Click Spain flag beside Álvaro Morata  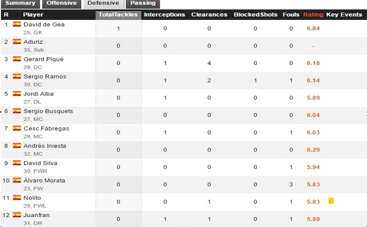[x=17, y=180]
